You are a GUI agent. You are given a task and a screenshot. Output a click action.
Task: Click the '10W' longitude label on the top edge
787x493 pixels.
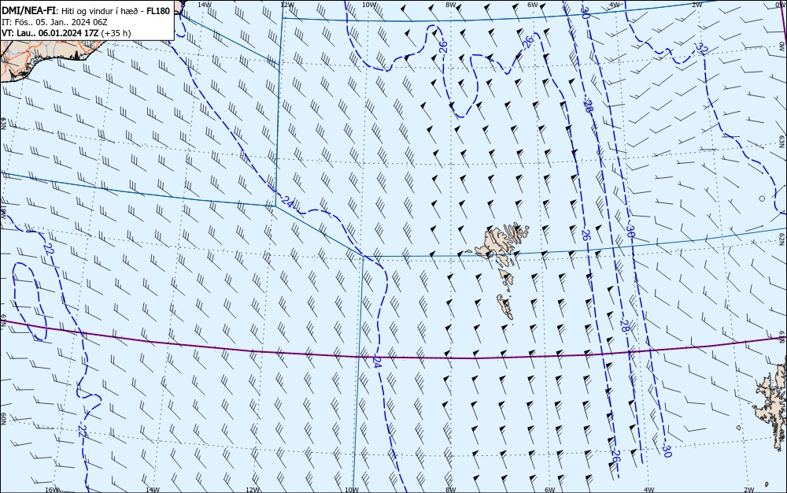click(x=369, y=4)
